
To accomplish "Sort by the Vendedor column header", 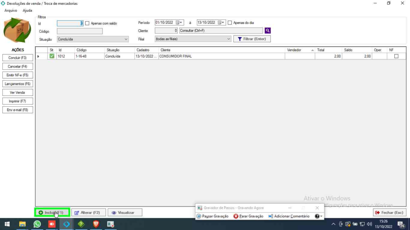I will [298, 50].
